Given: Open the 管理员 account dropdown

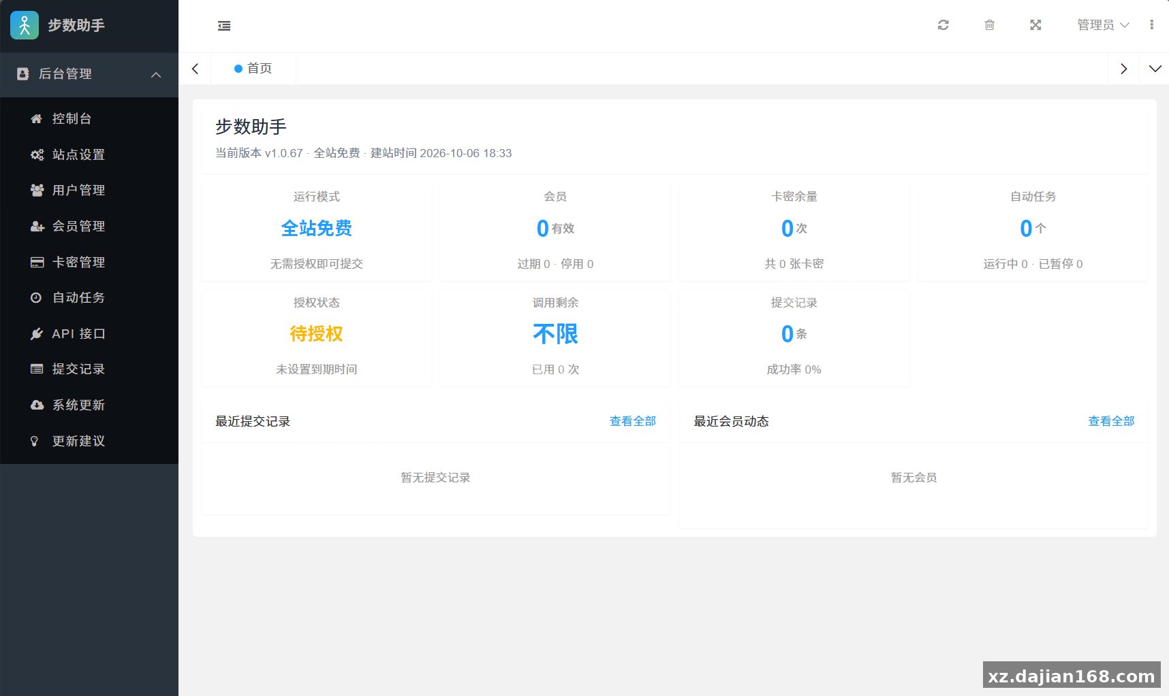Looking at the screenshot, I should (1103, 25).
